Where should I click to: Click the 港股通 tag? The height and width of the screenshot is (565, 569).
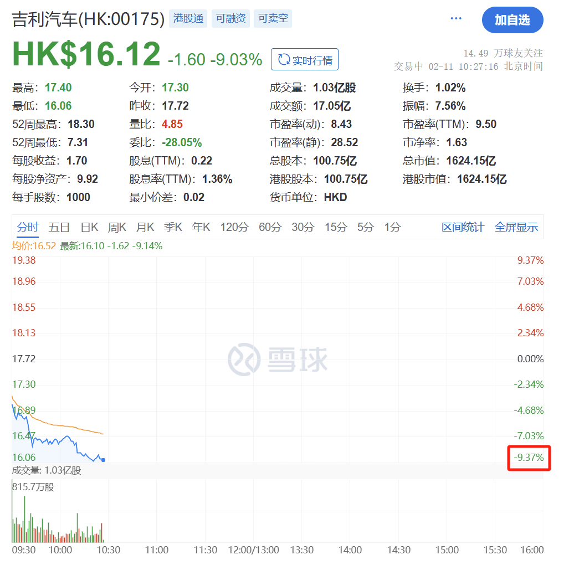tap(188, 18)
